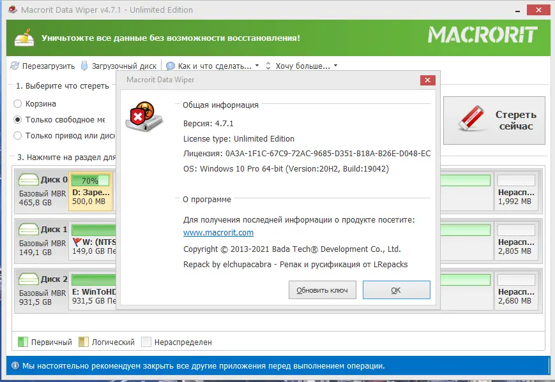The height and width of the screenshot is (382, 555).
Task: Click the Загрузочный диск USB icon
Action: tap(84, 65)
